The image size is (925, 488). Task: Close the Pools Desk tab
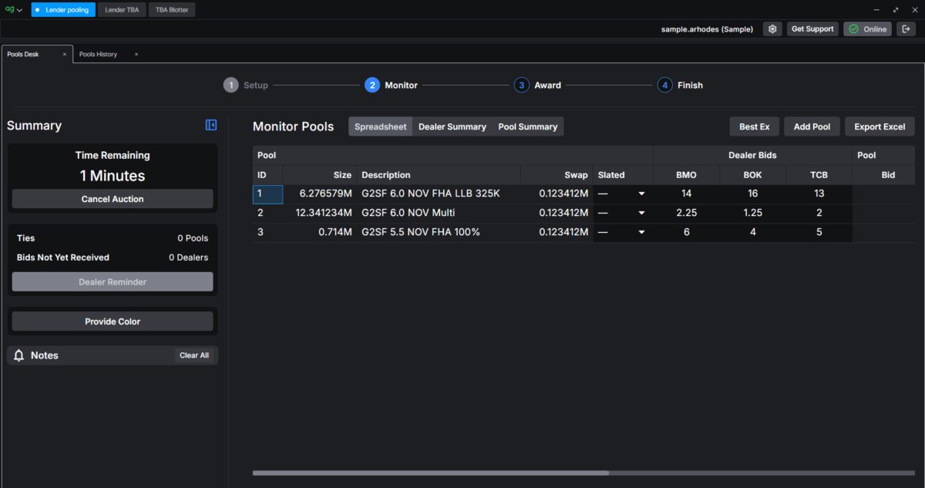(64, 55)
